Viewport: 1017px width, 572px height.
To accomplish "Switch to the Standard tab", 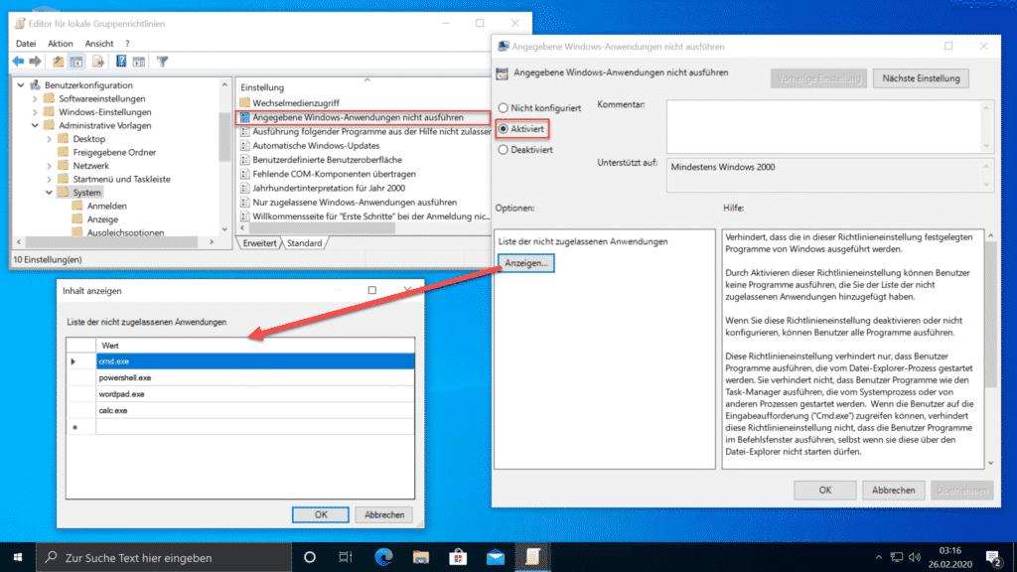I will (304, 243).
